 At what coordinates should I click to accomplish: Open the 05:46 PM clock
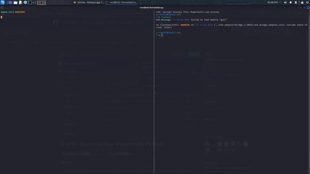272,2
